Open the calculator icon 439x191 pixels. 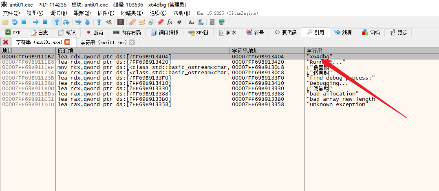212,22
